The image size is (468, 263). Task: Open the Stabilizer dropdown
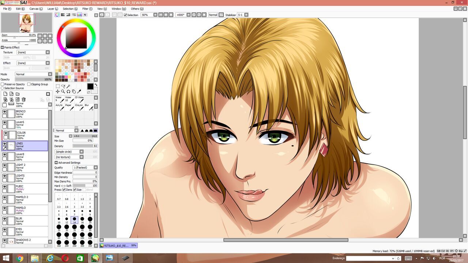pos(246,15)
